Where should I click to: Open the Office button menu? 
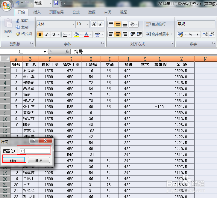point(6,6)
